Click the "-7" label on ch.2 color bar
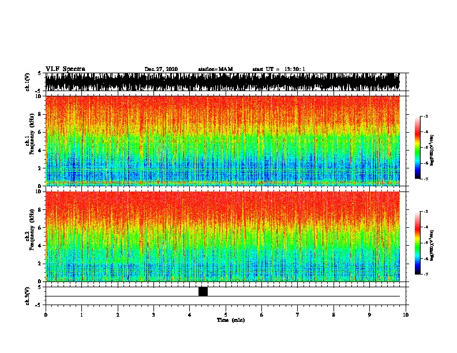Viewport: 457px width, 353px height. point(425,274)
